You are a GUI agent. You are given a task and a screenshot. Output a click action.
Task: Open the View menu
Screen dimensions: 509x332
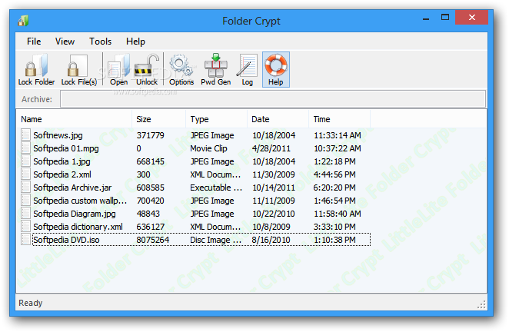[x=65, y=41]
